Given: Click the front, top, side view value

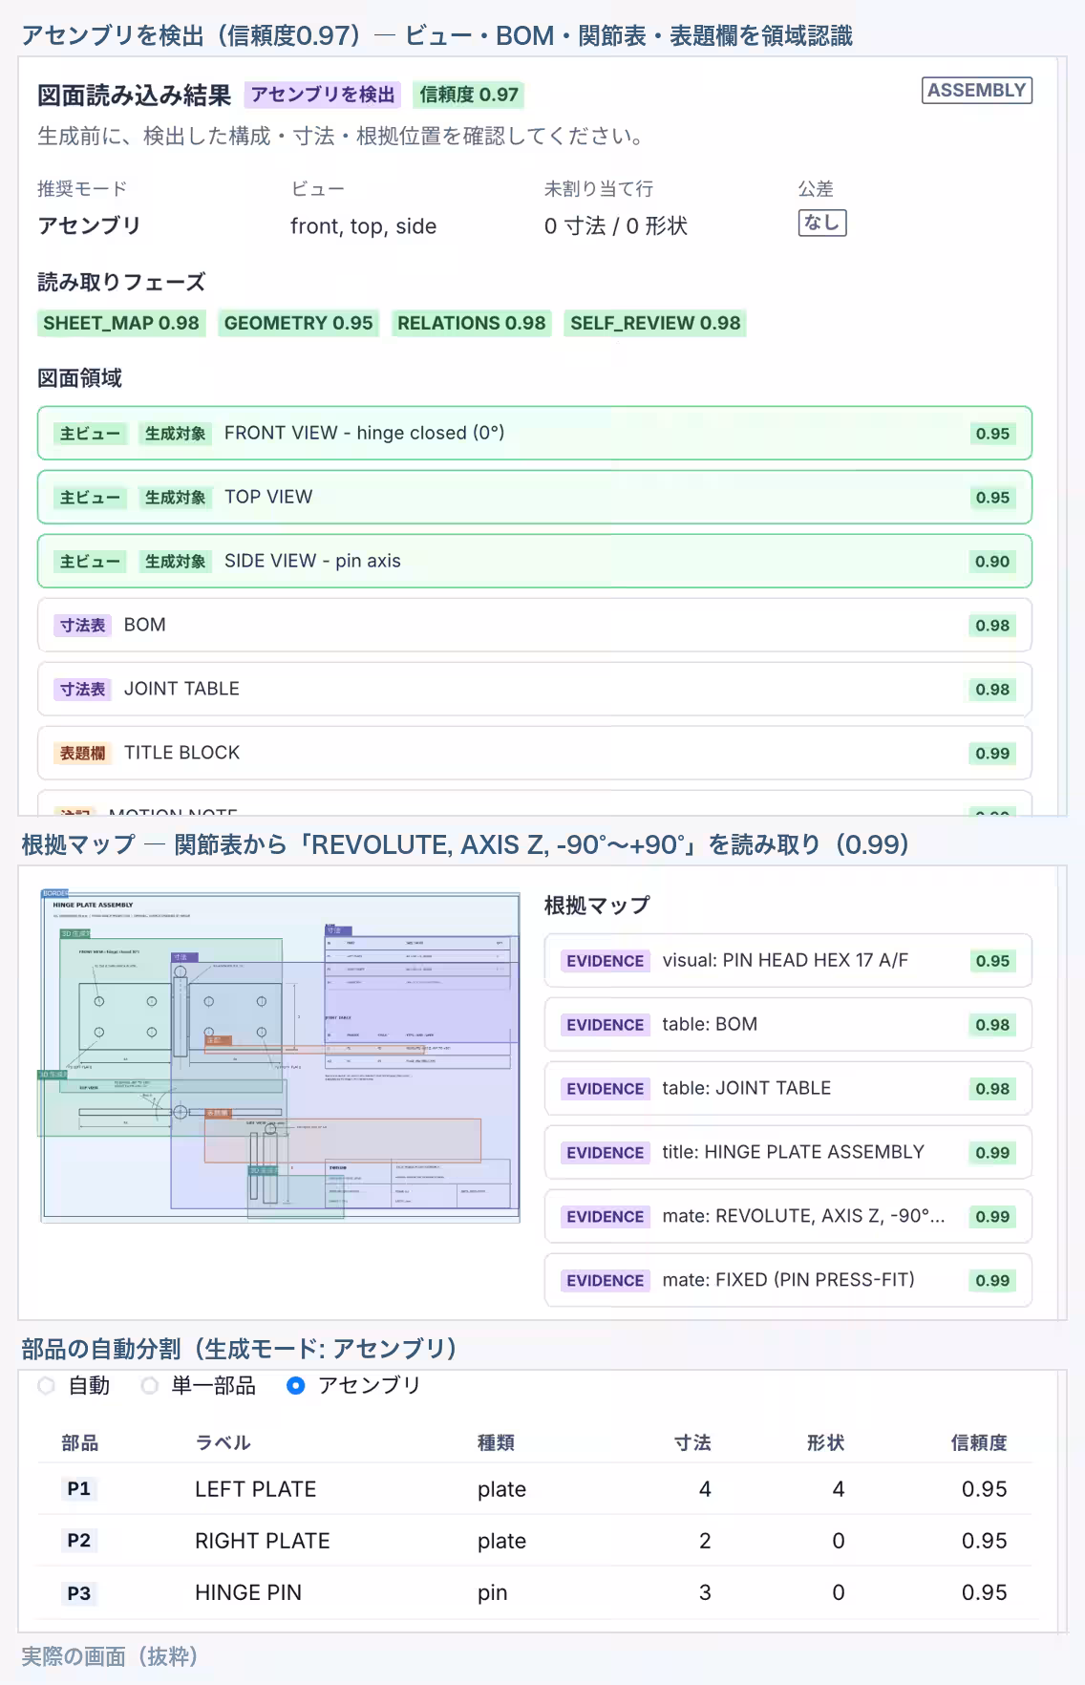Looking at the screenshot, I should tap(363, 226).
